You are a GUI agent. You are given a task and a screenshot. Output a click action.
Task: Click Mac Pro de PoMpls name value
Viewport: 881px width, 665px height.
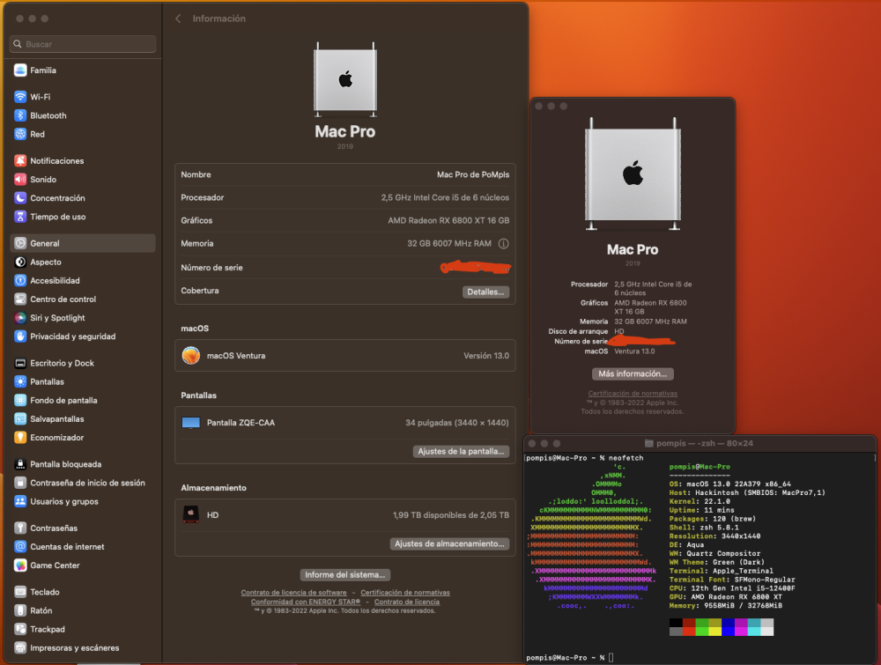tap(473, 174)
